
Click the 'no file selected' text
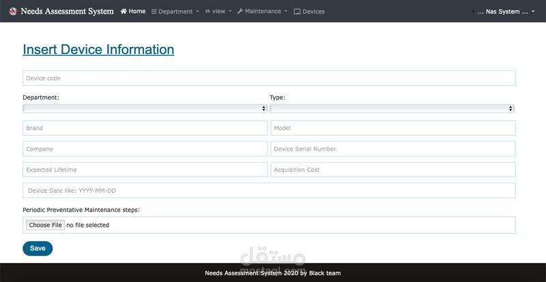pyautogui.click(x=88, y=225)
